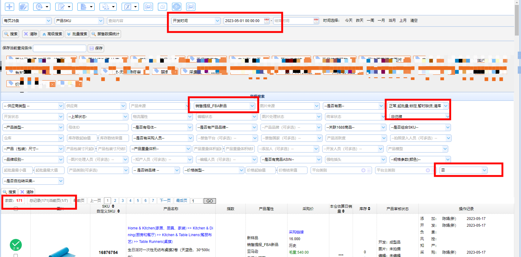
Task: Click the document export arrow toolbar icon
Action: click(86, 7)
